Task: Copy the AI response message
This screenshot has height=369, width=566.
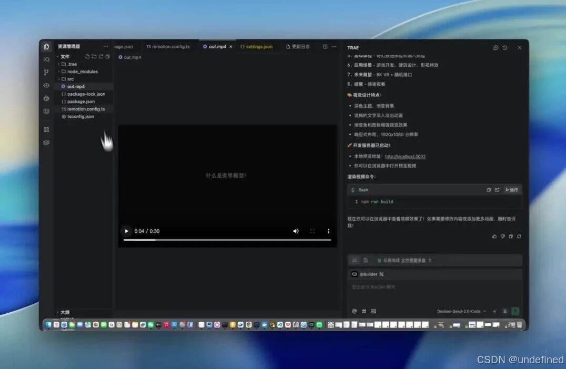Action: pyautogui.click(x=511, y=237)
